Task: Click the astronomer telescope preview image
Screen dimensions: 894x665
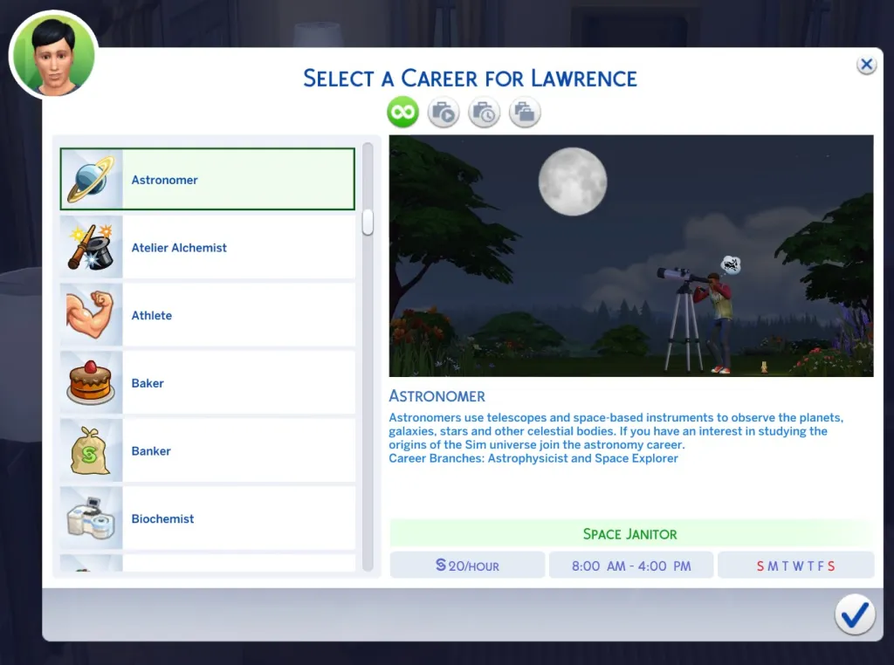Action: 630,256
